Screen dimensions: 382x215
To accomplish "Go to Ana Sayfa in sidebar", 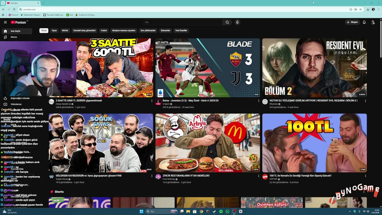I will click(17, 31).
